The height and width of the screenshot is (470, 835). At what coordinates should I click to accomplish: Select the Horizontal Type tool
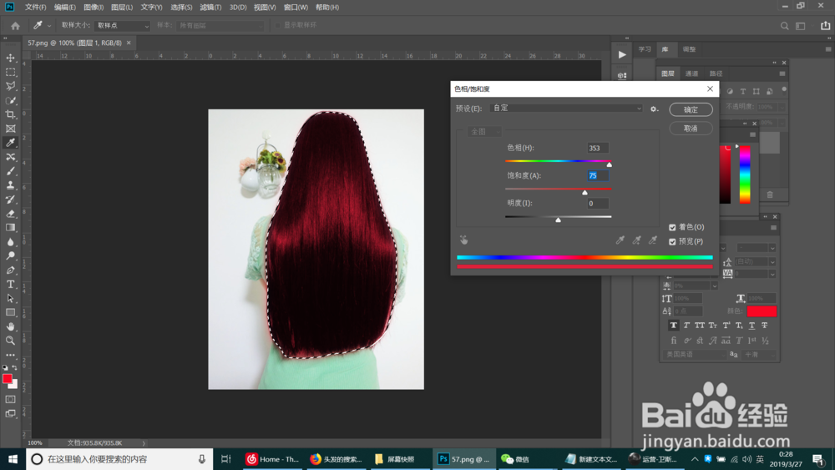click(11, 285)
